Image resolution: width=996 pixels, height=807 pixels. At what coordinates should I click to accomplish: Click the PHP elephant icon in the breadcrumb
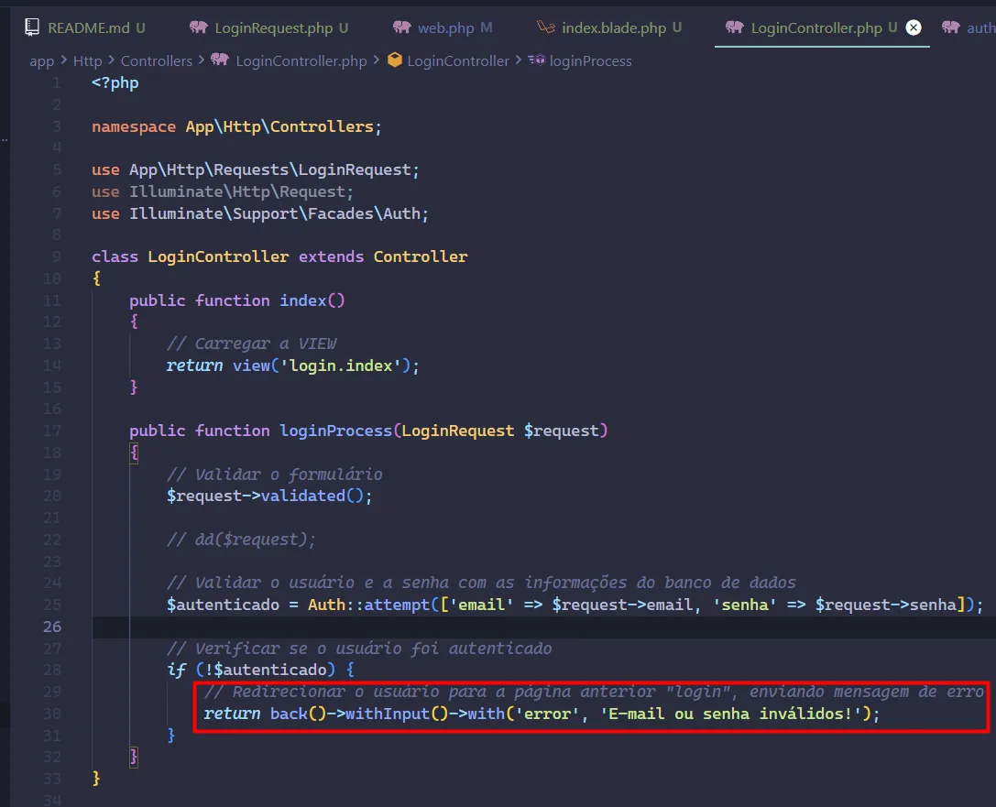point(220,60)
